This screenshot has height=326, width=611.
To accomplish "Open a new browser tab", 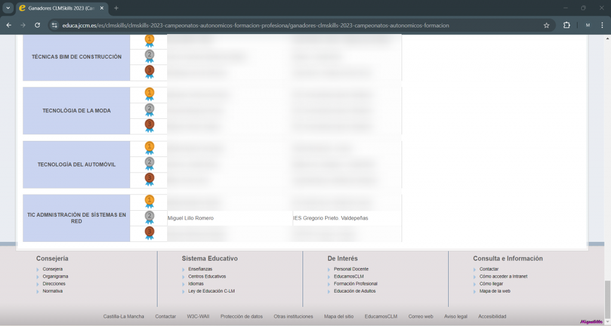I will [116, 8].
